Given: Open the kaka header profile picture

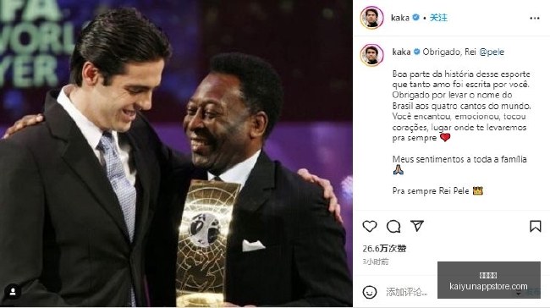Looking at the screenshot, I should 371,17.
